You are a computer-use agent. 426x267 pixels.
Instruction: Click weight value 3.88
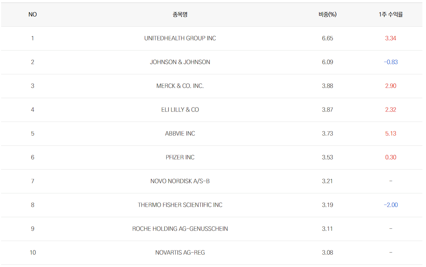(327, 86)
